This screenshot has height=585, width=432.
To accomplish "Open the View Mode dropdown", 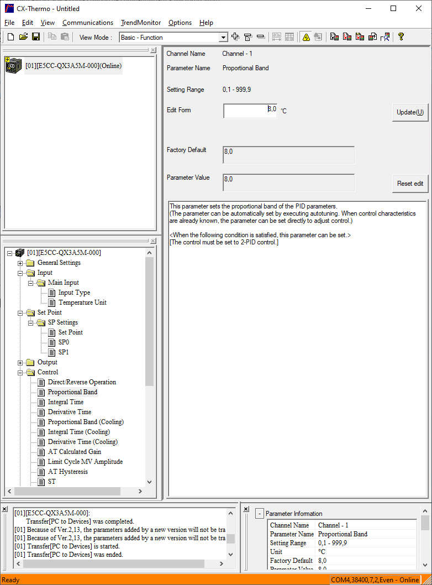I will (x=223, y=37).
